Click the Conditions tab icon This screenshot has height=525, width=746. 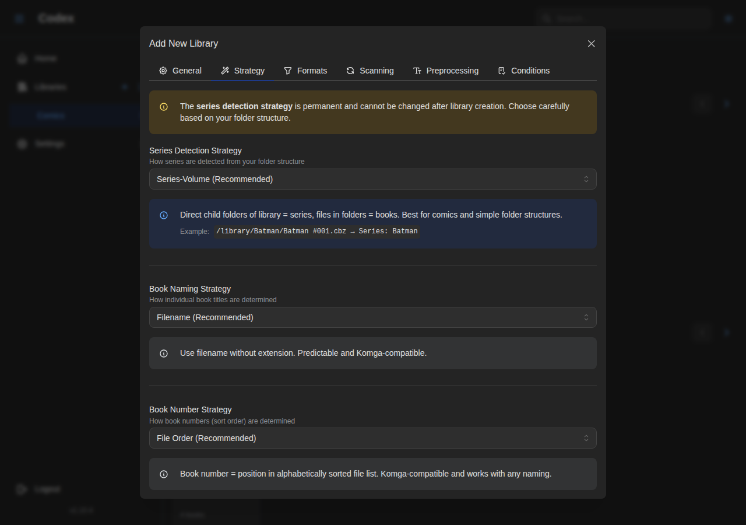[502, 71]
